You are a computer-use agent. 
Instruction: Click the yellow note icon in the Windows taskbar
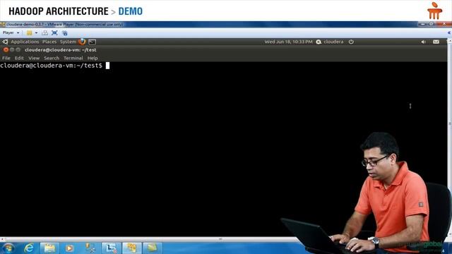tap(153, 248)
